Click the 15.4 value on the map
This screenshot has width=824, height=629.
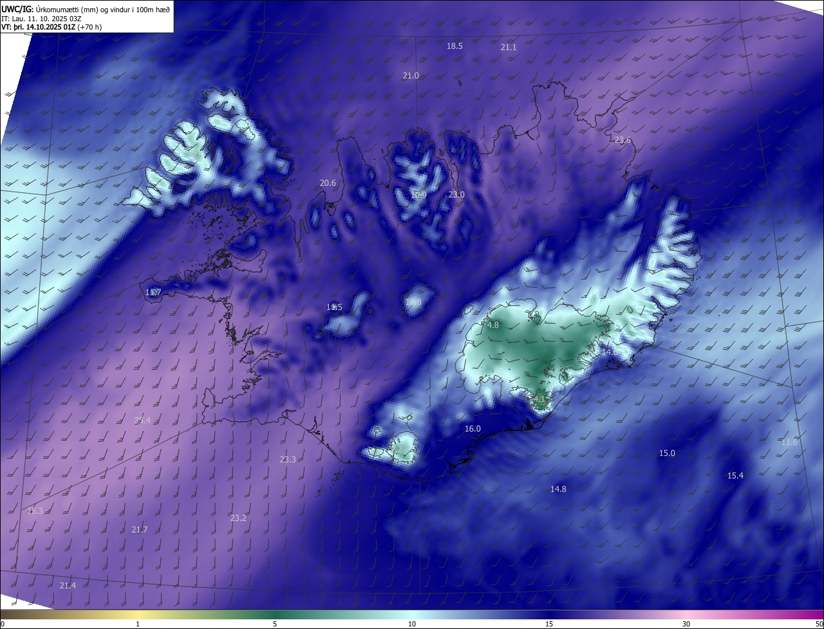tap(735, 476)
